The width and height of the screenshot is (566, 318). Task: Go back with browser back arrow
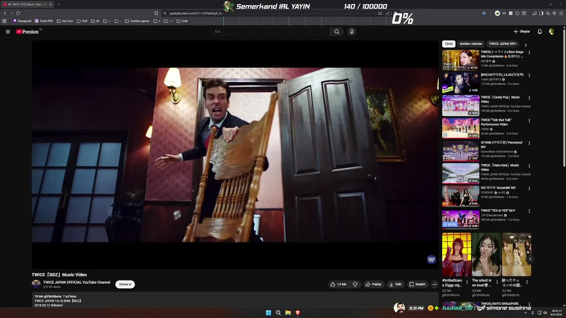[5, 13]
